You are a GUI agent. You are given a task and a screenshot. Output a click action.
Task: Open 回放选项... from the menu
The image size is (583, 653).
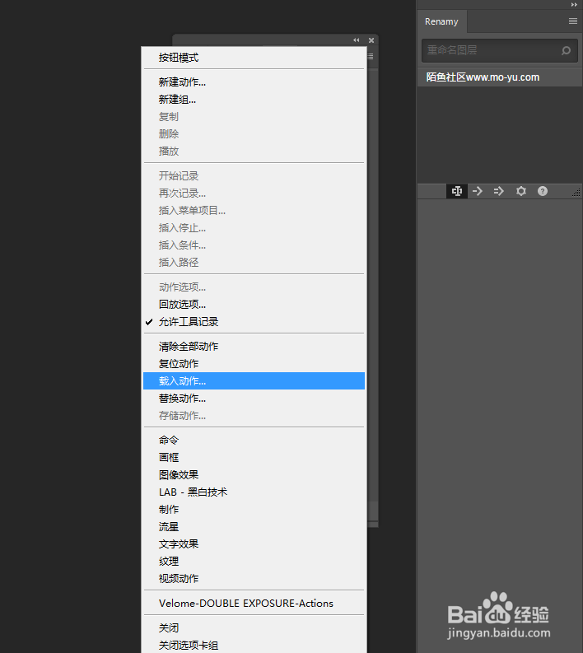[x=254, y=305]
